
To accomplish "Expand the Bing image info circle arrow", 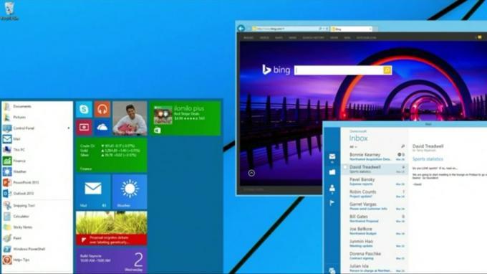I will (x=251, y=174).
